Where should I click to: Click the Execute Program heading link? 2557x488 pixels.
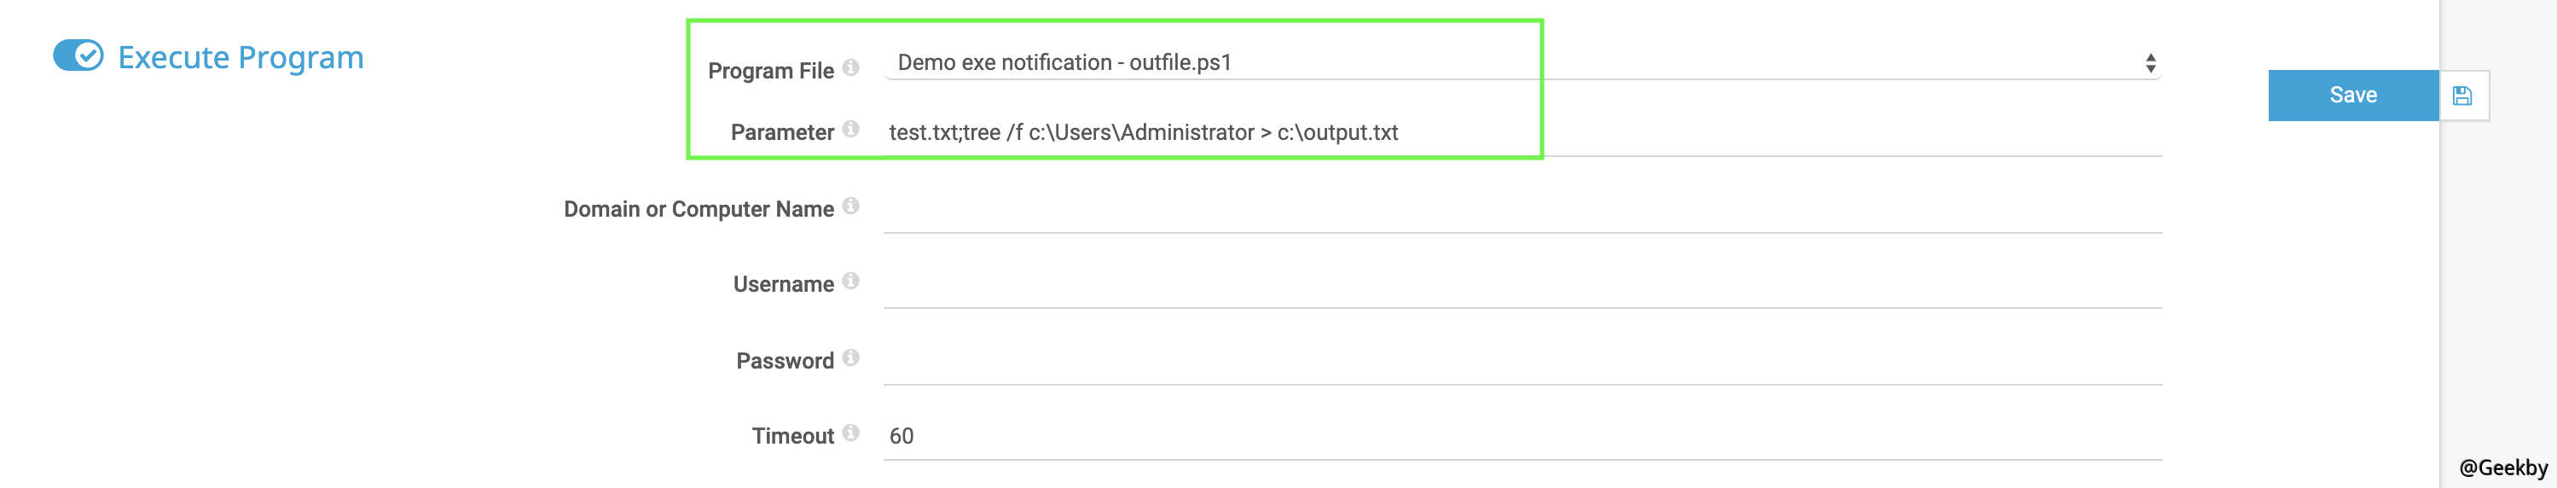[x=241, y=58]
